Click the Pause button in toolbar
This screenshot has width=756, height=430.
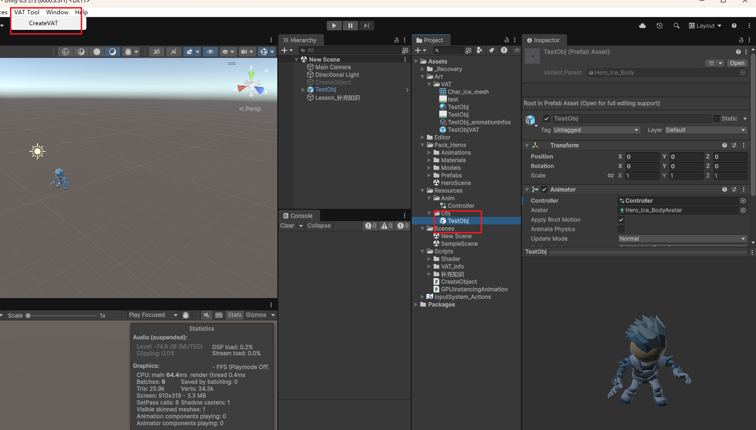tap(350, 26)
